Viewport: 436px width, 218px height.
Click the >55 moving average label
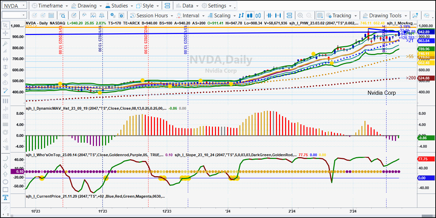click(410, 56)
